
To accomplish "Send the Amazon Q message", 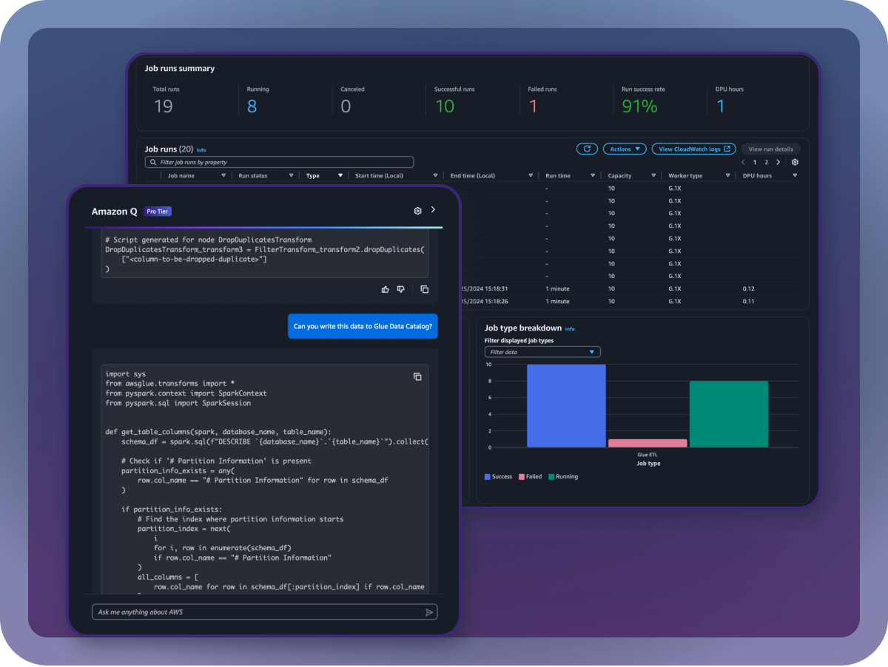I will [x=428, y=612].
